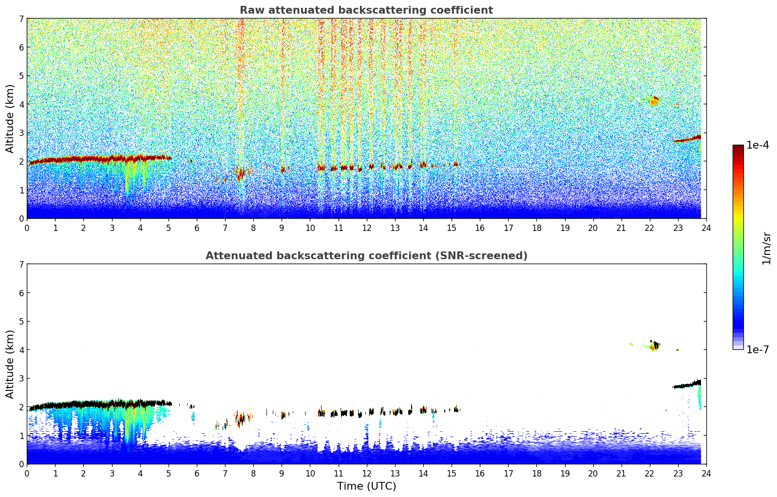Image resolution: width=777 pixels, height=497 pixels.
Task: Click y-axis tick '7' in top plot
Action: click(21, 19)
